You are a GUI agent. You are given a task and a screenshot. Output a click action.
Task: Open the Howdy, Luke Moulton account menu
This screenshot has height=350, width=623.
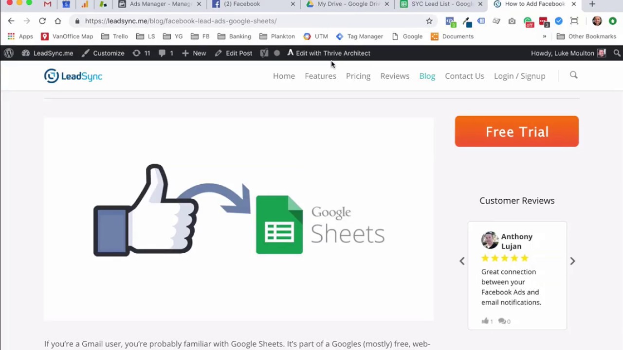(568, 53)
